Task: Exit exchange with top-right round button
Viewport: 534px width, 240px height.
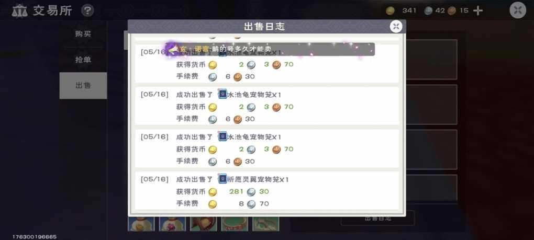Action: [x=518, y=10]
